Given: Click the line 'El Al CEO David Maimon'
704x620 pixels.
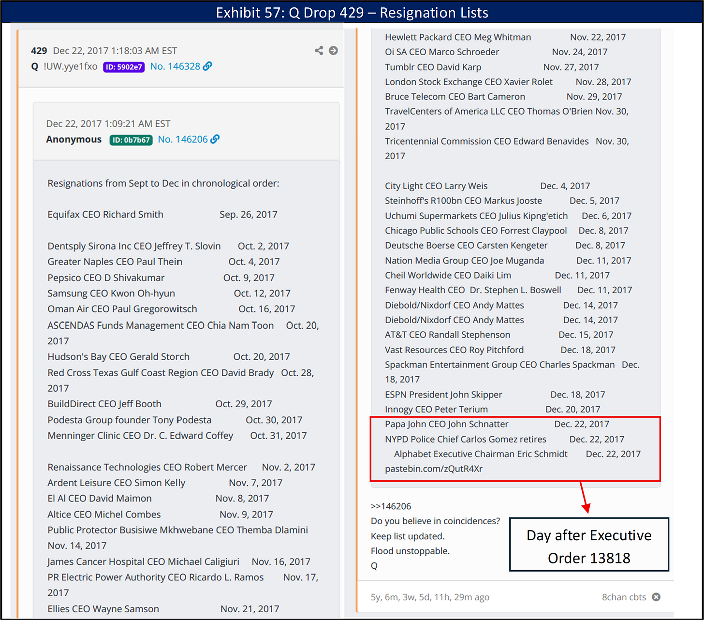Looking at the screenshot, I should pyautogui.click(x=100, y=498).
